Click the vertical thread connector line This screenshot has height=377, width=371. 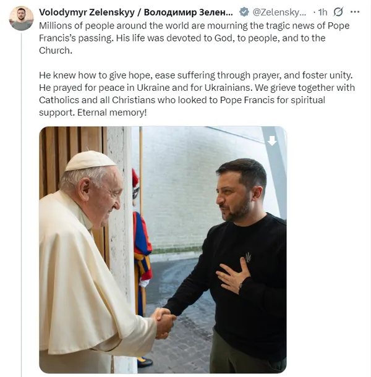pos(22,205)
